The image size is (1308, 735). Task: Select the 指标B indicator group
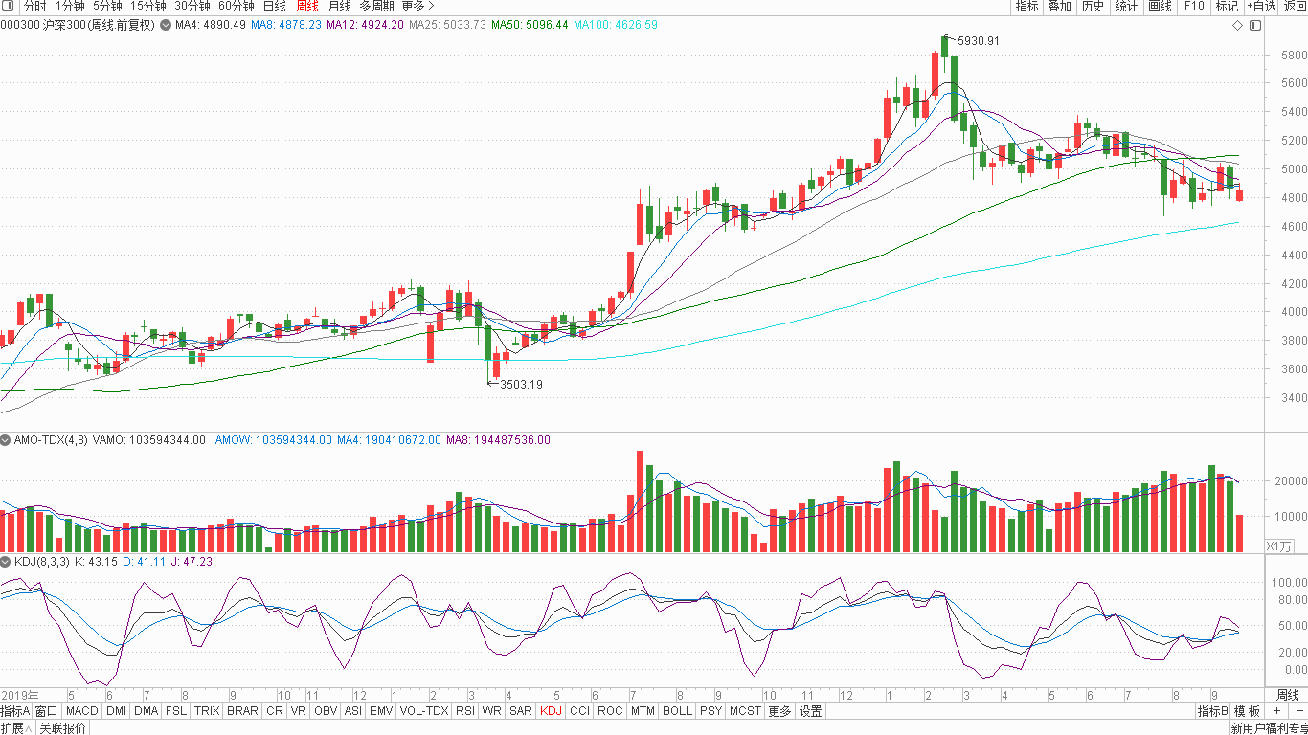pyautogui.click(x=1213, y=711)
